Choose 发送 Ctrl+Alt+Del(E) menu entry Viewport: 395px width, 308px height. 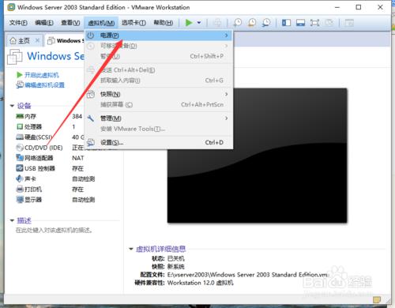pyautogui.click(x=159, y=70)
